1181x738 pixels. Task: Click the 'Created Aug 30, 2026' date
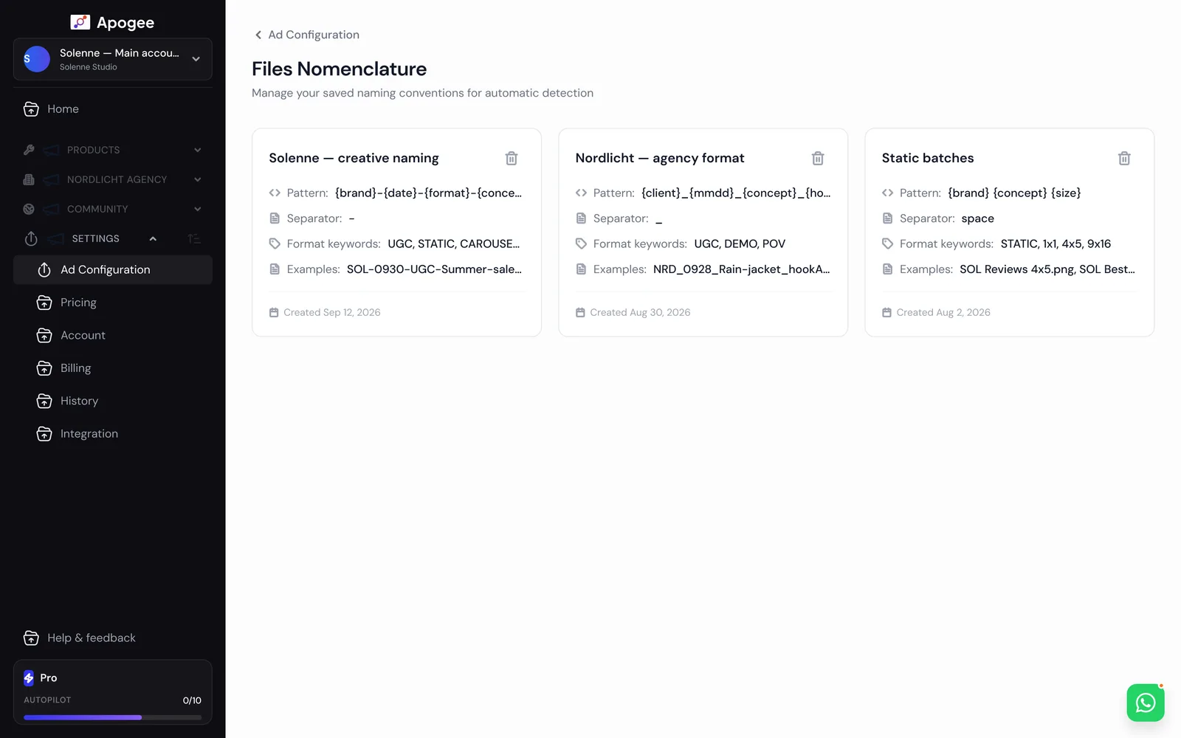click(x=640, y=312)
